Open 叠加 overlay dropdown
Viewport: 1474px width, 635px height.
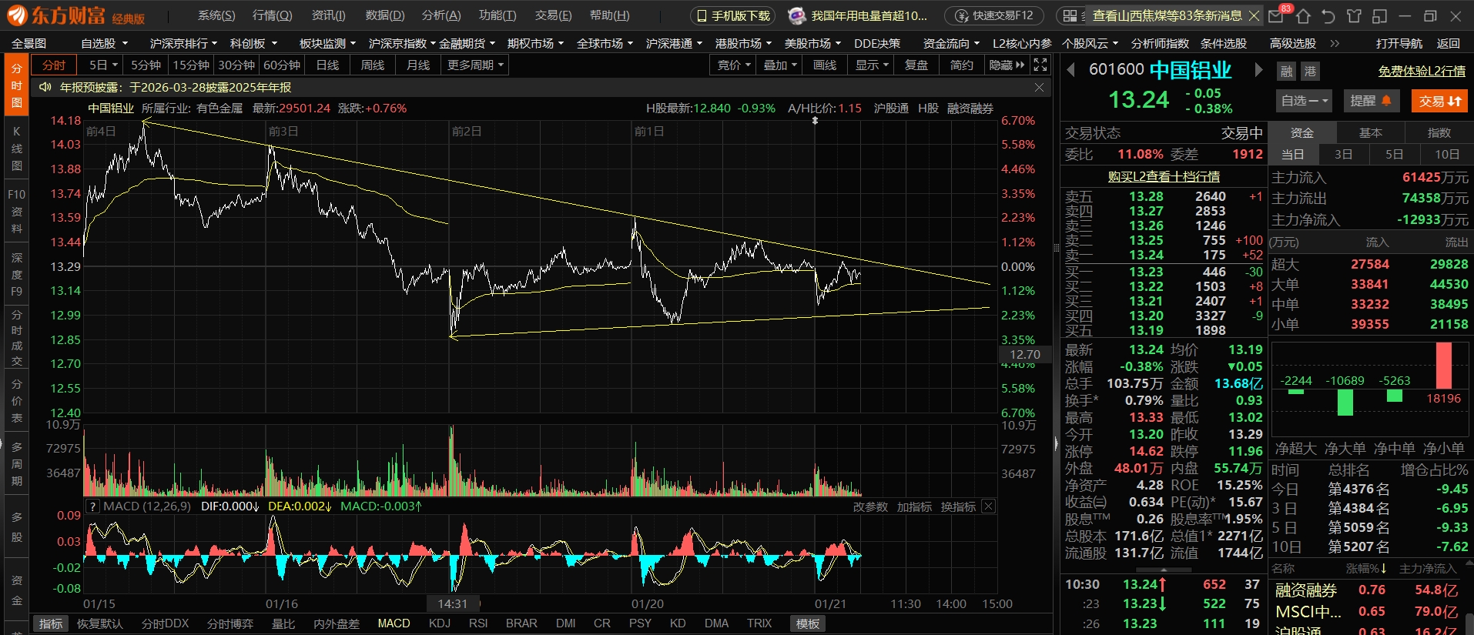click(779, 65)
